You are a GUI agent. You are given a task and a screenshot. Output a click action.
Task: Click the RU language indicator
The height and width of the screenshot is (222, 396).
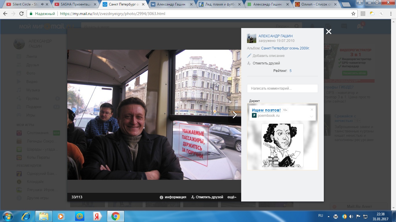321,216
